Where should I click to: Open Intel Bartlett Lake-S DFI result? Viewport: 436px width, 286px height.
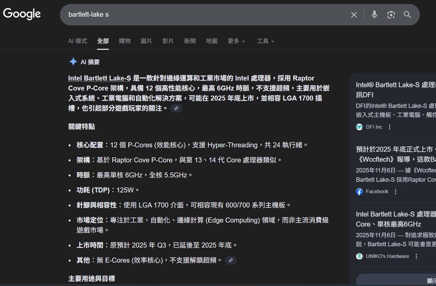point(395,85)
